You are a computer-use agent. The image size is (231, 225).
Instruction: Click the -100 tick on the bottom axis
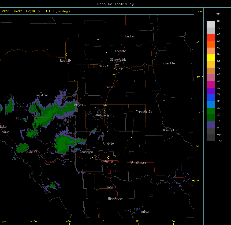click(33, 221)
